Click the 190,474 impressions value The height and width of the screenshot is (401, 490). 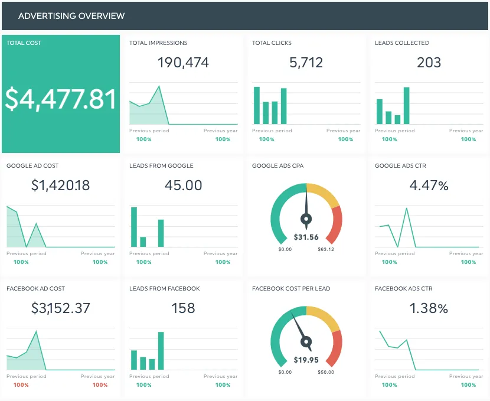pyautogui.click(x=183, y=63)
